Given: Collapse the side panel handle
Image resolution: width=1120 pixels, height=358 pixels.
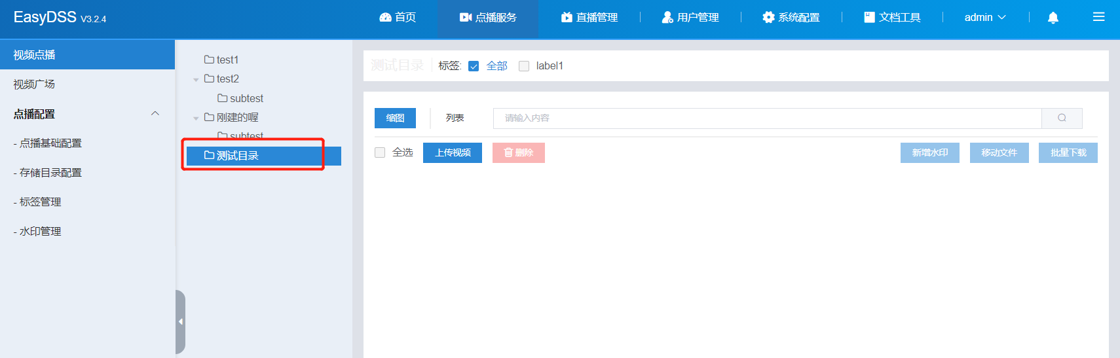Looking at the screenshot, I should (x=181, y=322).
